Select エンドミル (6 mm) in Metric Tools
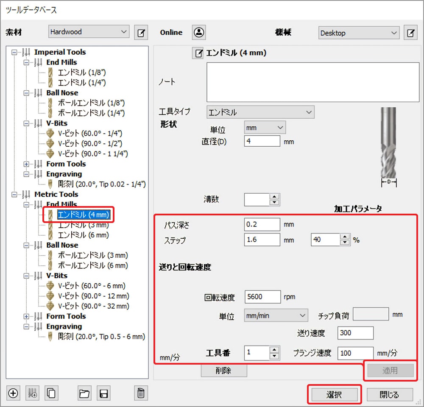 coord(83,235)
